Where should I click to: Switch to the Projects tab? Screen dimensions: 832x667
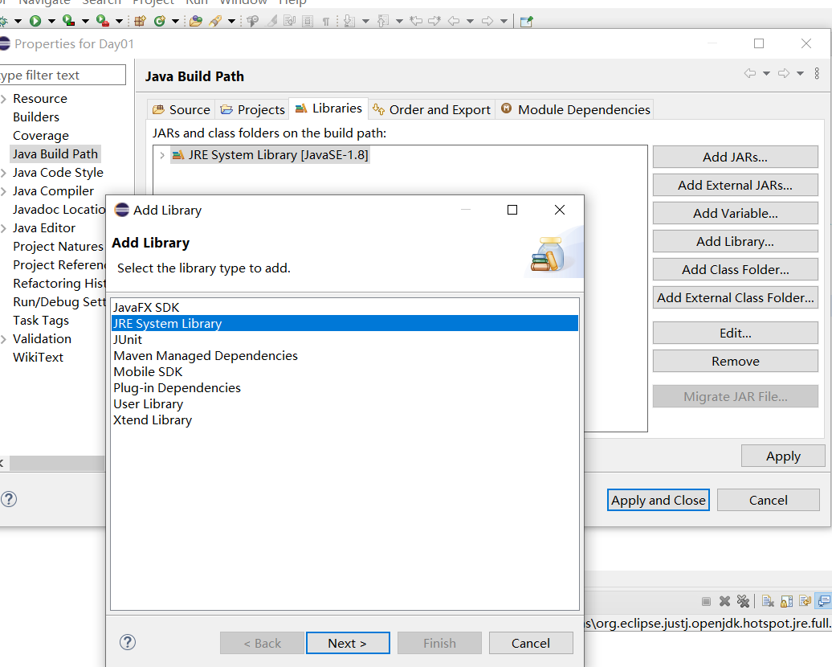(252, 109)
